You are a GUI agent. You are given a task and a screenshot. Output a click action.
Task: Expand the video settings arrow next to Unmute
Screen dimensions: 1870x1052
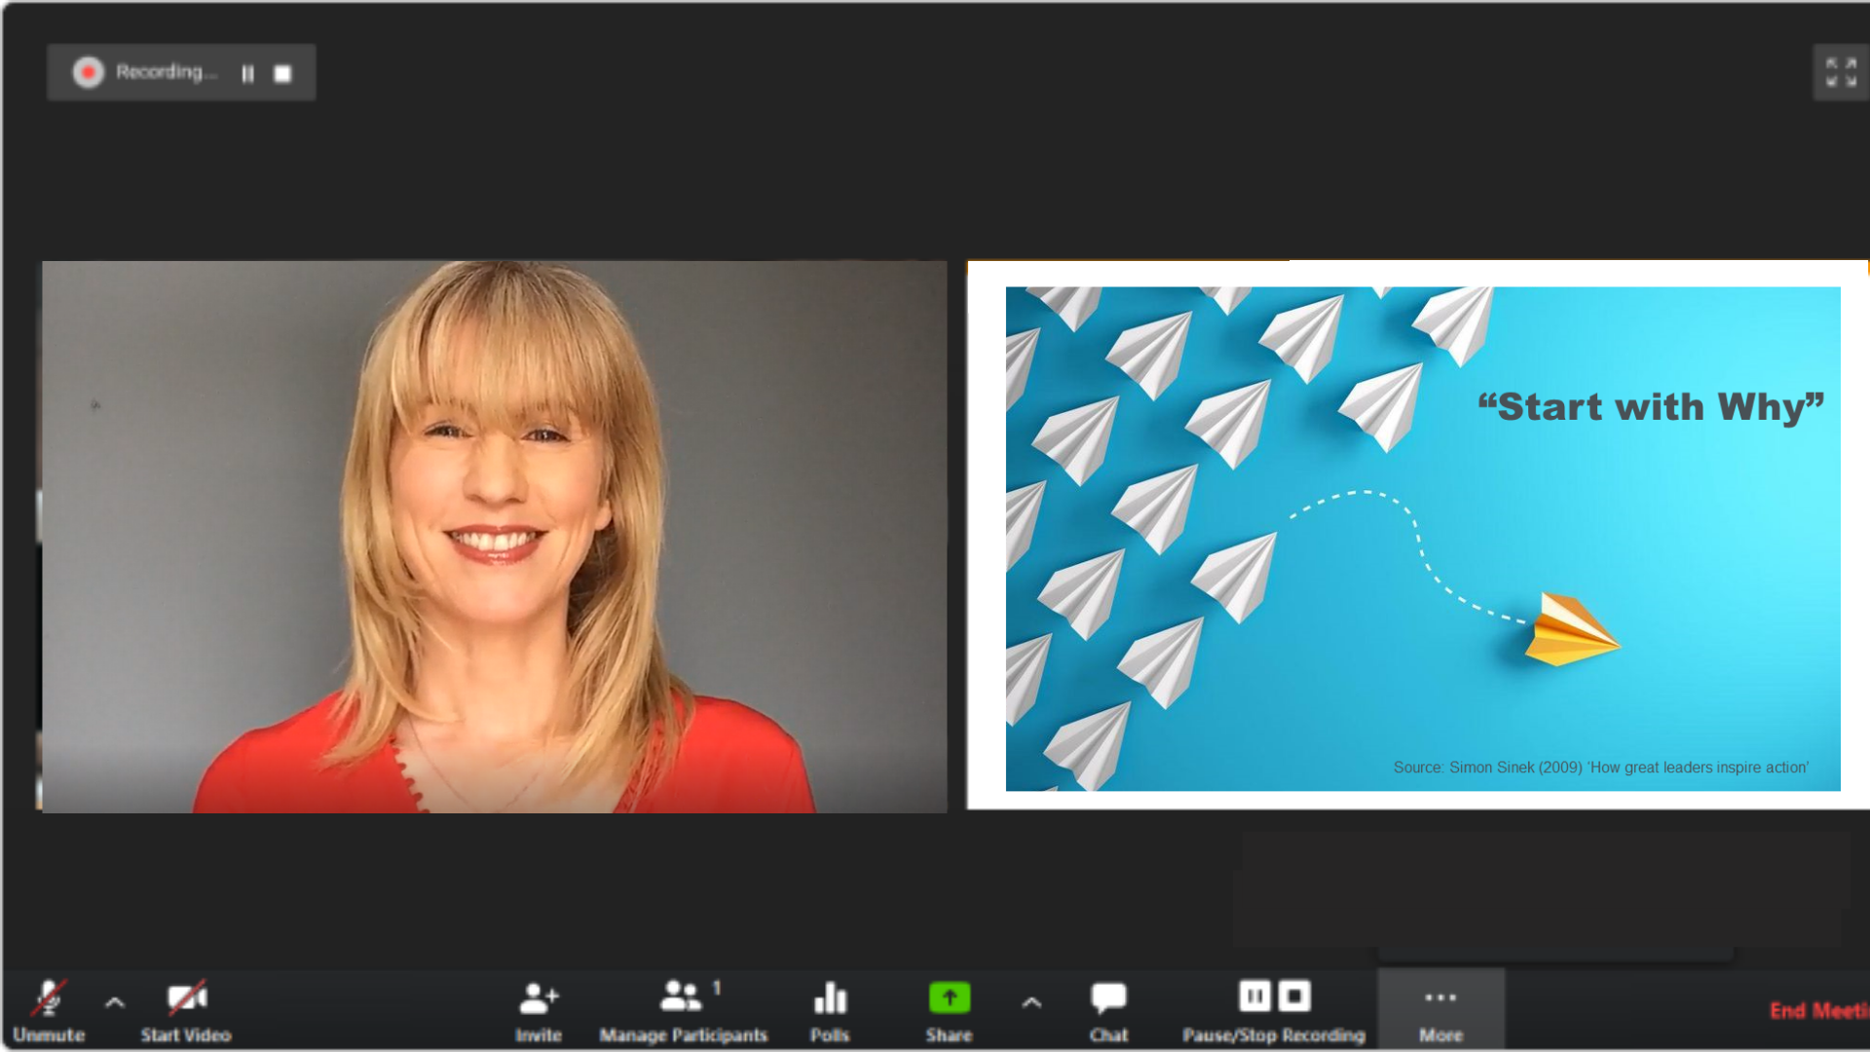114,1004
